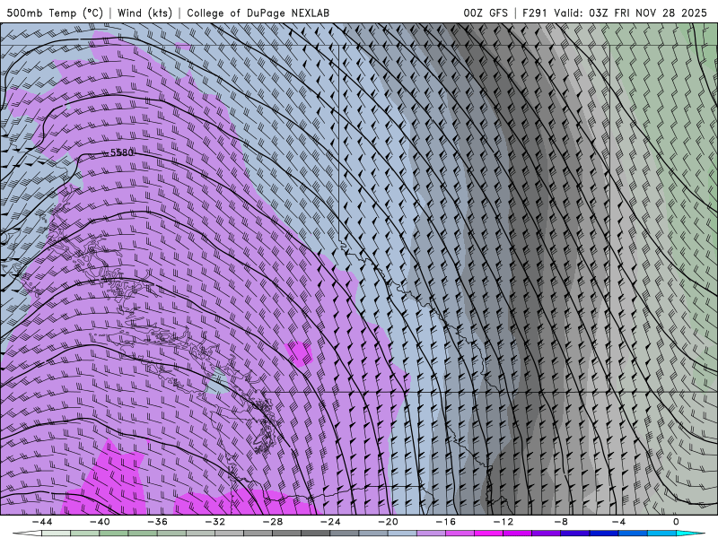Click the '-36' color scale tick label
This screenshot has width=718, height=538.
click(x=158, y=522)
